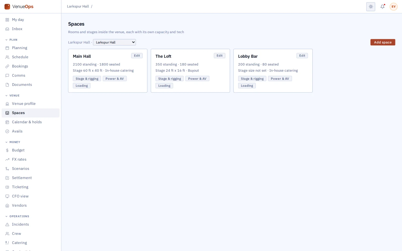Collapse the VENUE sidebar section
This screenshot has width=402, height=251.
(13, 96)
